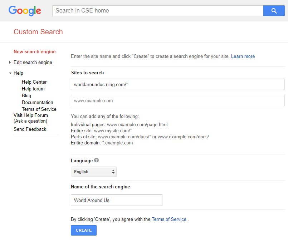This screenshot has width=288, height=247.
Task: Open Terms of Service link near Create
Action: point(169,219)
